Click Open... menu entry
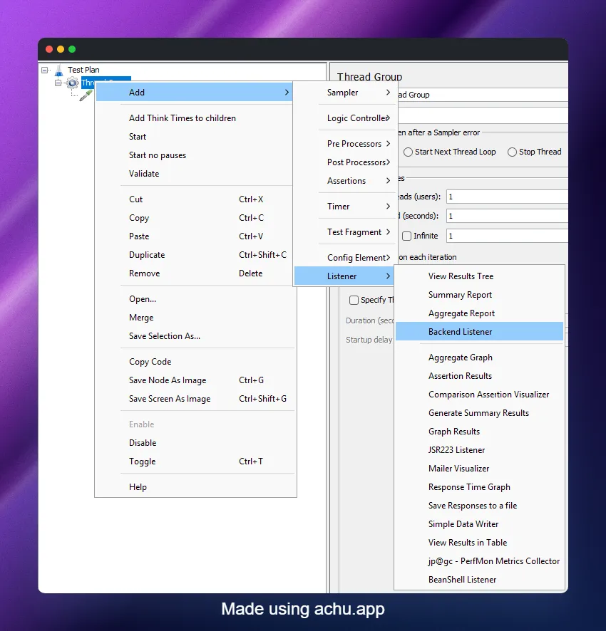The image size is (606, 631). point(195,299)
